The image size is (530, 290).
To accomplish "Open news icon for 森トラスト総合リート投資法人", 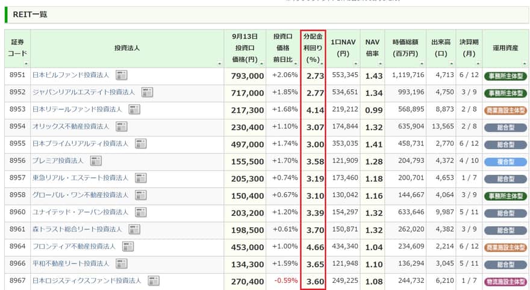I will point(134,230).
